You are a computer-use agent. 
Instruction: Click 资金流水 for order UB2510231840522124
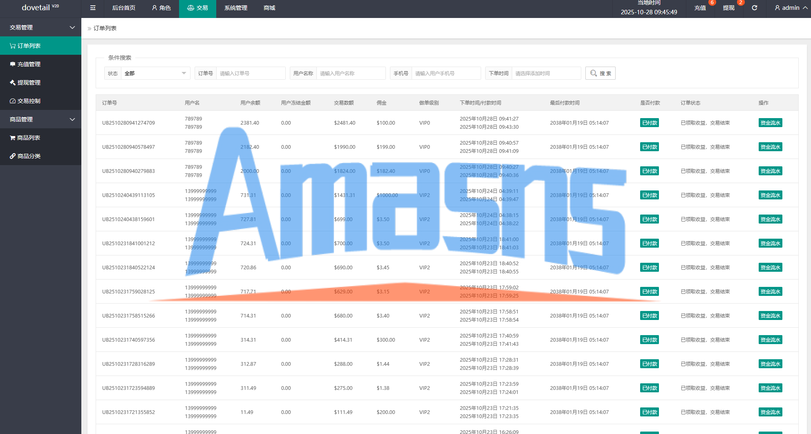[770, 267]
